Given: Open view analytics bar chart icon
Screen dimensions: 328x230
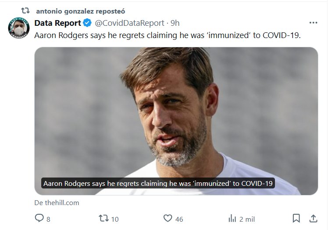Looking at the screenshot, I should coord(232,218).
